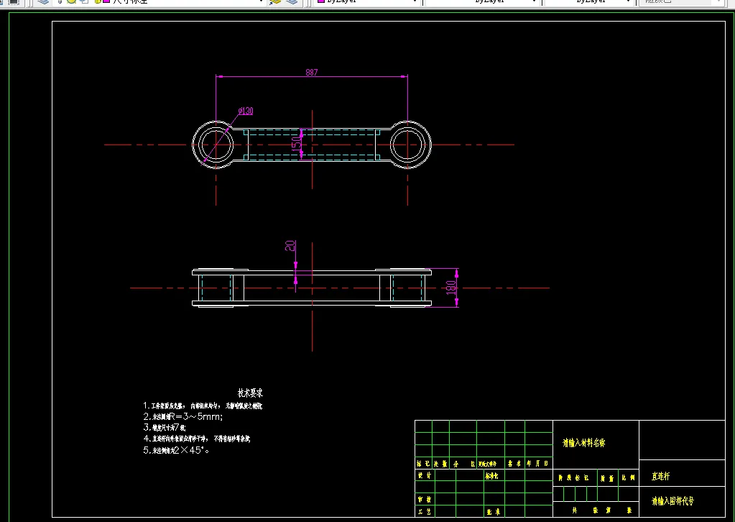
Task: Click the 请输入材料名称 title block text
Action: click(x=583, y=443)
